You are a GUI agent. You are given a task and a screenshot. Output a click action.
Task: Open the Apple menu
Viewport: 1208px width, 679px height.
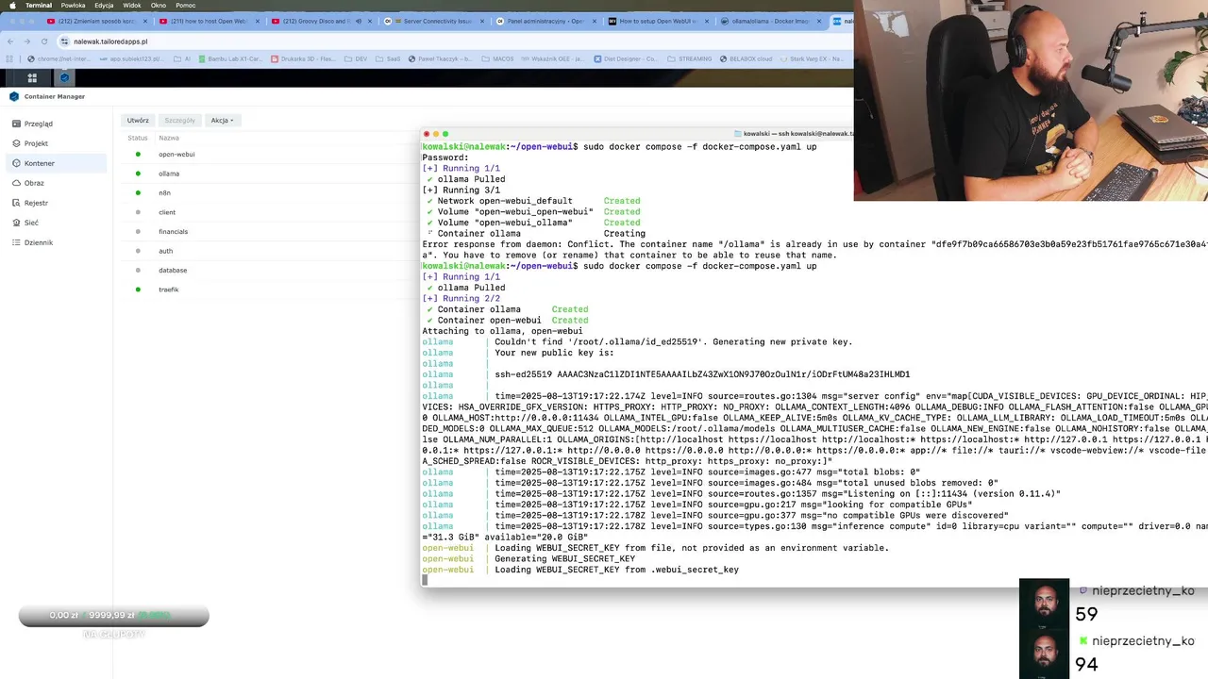point(10,6)
